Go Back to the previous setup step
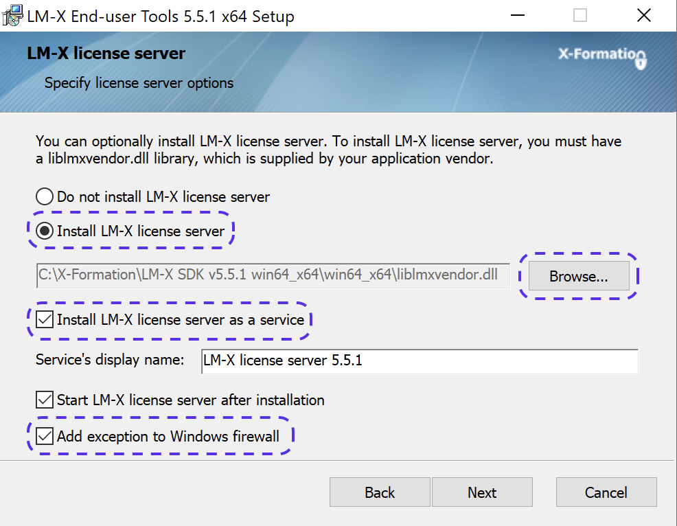 click(x=380, y=492)
